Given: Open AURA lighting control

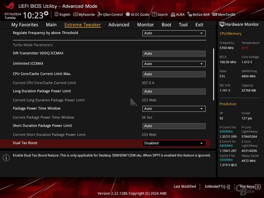Looking at the screenshot, I should click(177, 14).
